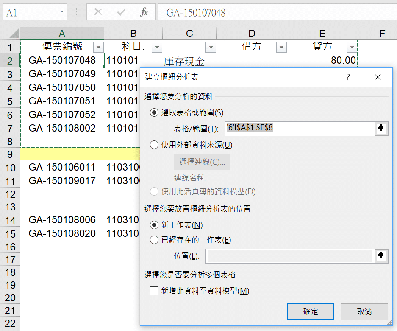Click the 選擇連線 button

(202, 162)
